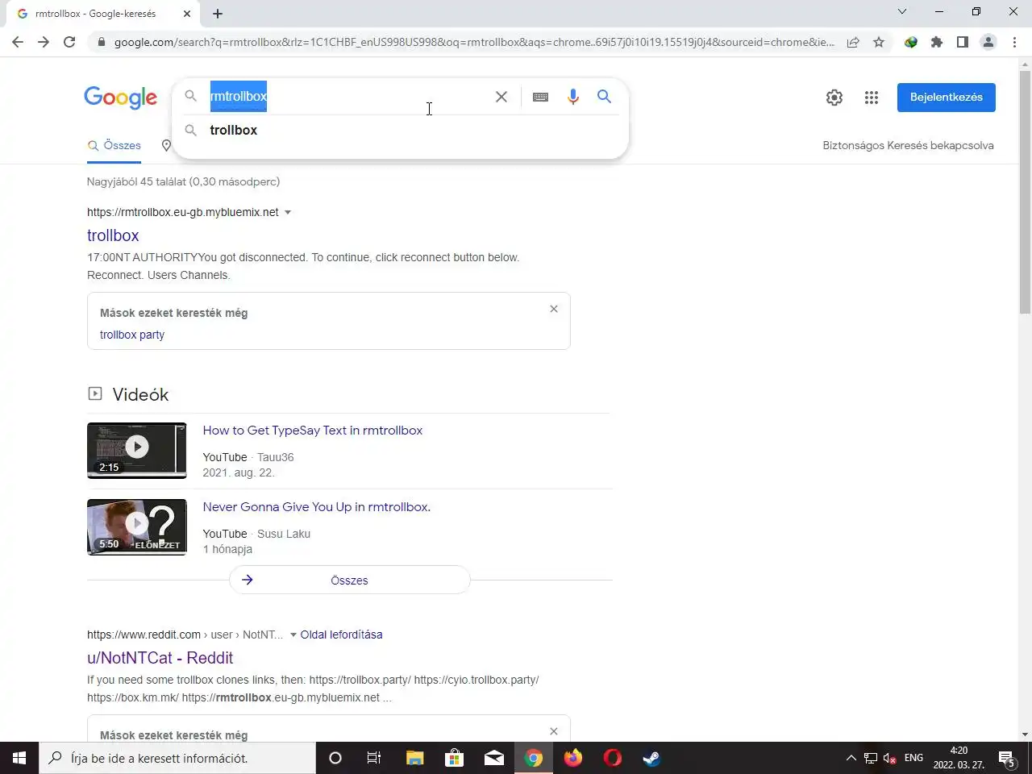
Task: Dismiss the first Mások ezeket keresték box
Action: pos(554,309)
